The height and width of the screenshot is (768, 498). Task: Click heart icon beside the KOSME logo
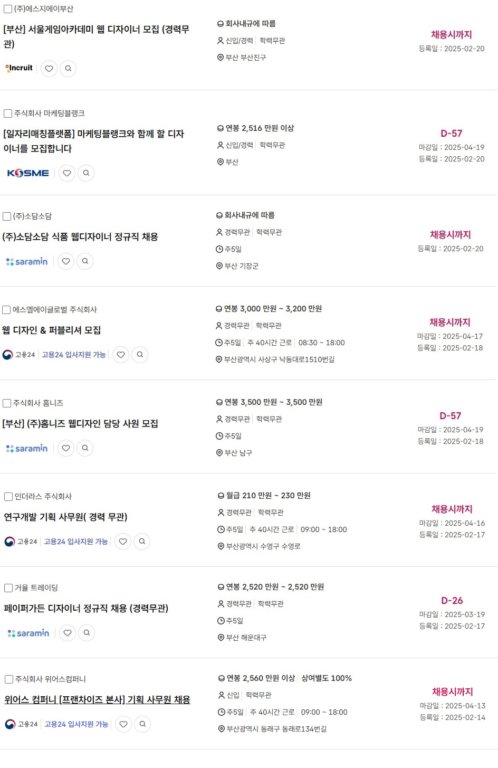coord(67,173)
